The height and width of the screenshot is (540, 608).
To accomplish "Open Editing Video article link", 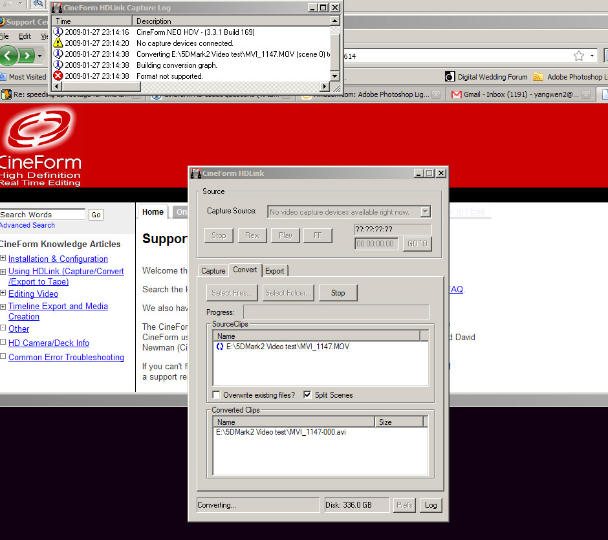I will (34, 294).
